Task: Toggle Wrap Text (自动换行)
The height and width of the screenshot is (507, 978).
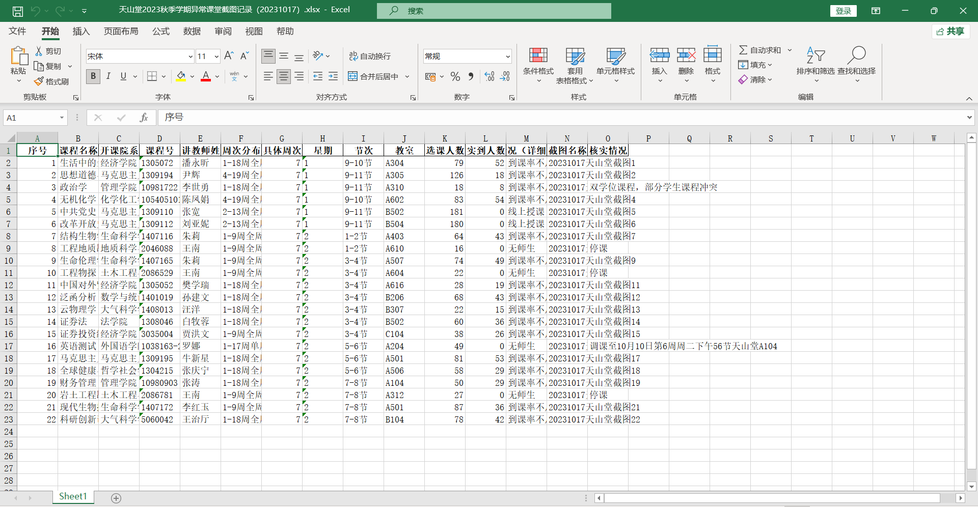Action: (370, 56)
